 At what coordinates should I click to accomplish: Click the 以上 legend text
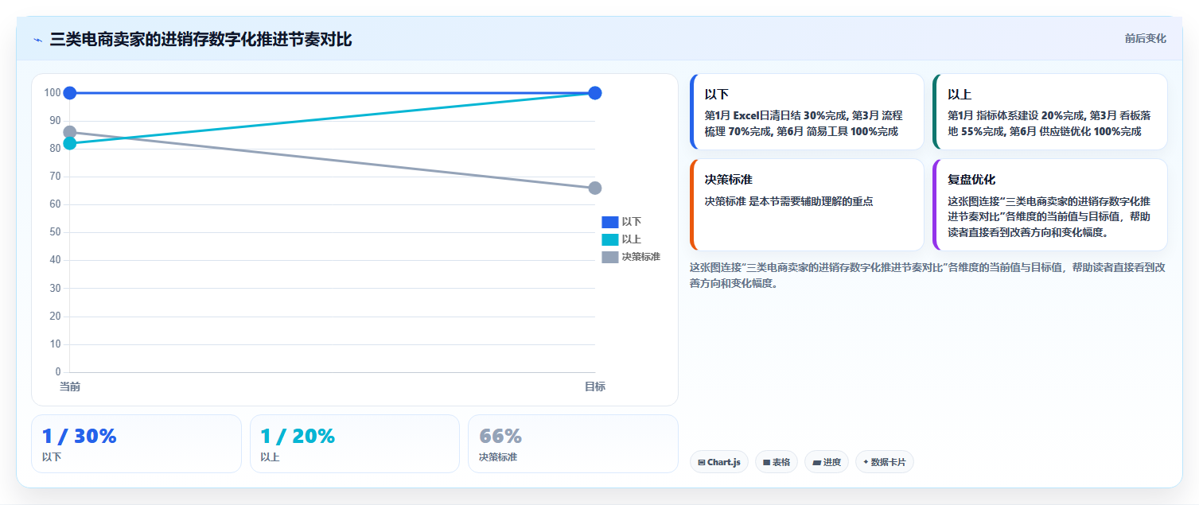[632, 239]
